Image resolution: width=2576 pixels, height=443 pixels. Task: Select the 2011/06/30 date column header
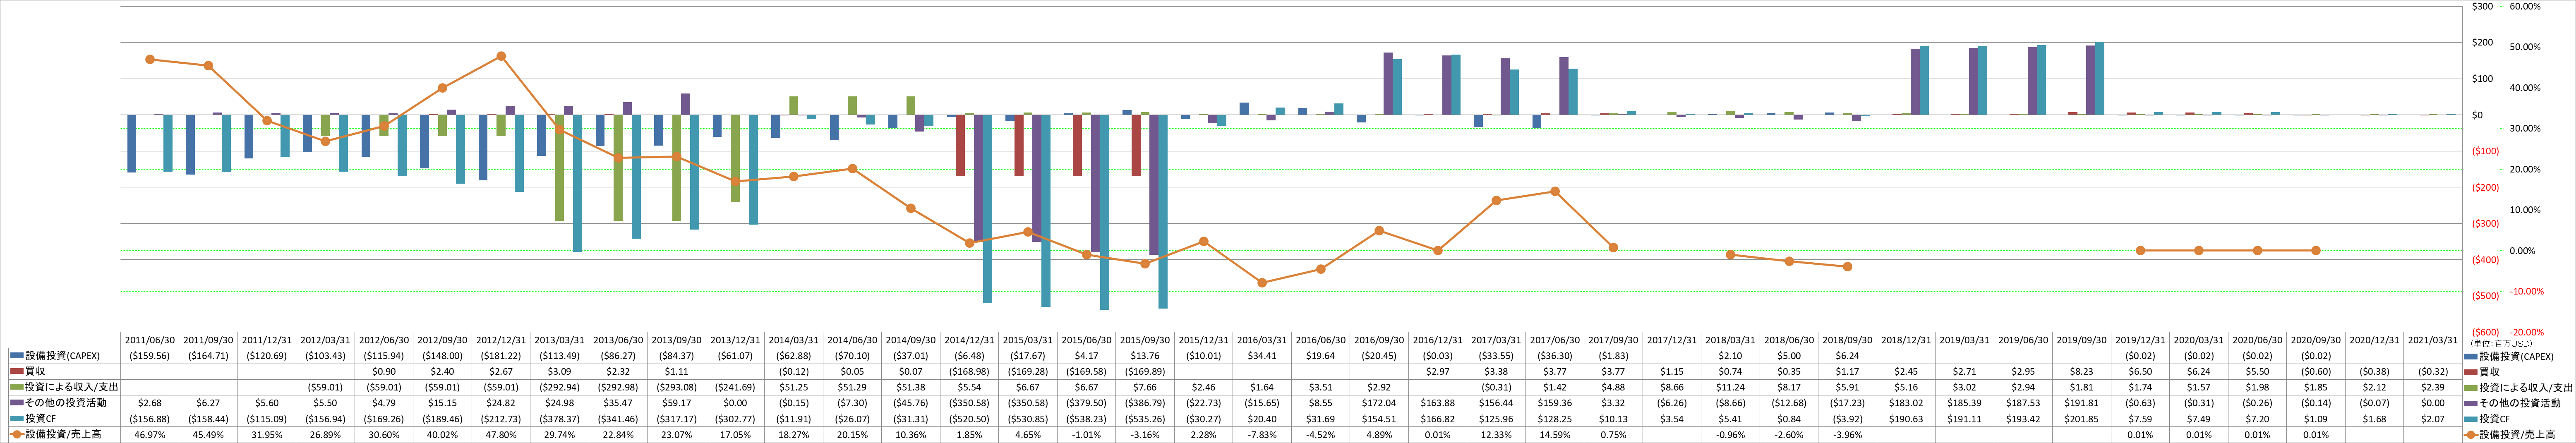[150, 340]
